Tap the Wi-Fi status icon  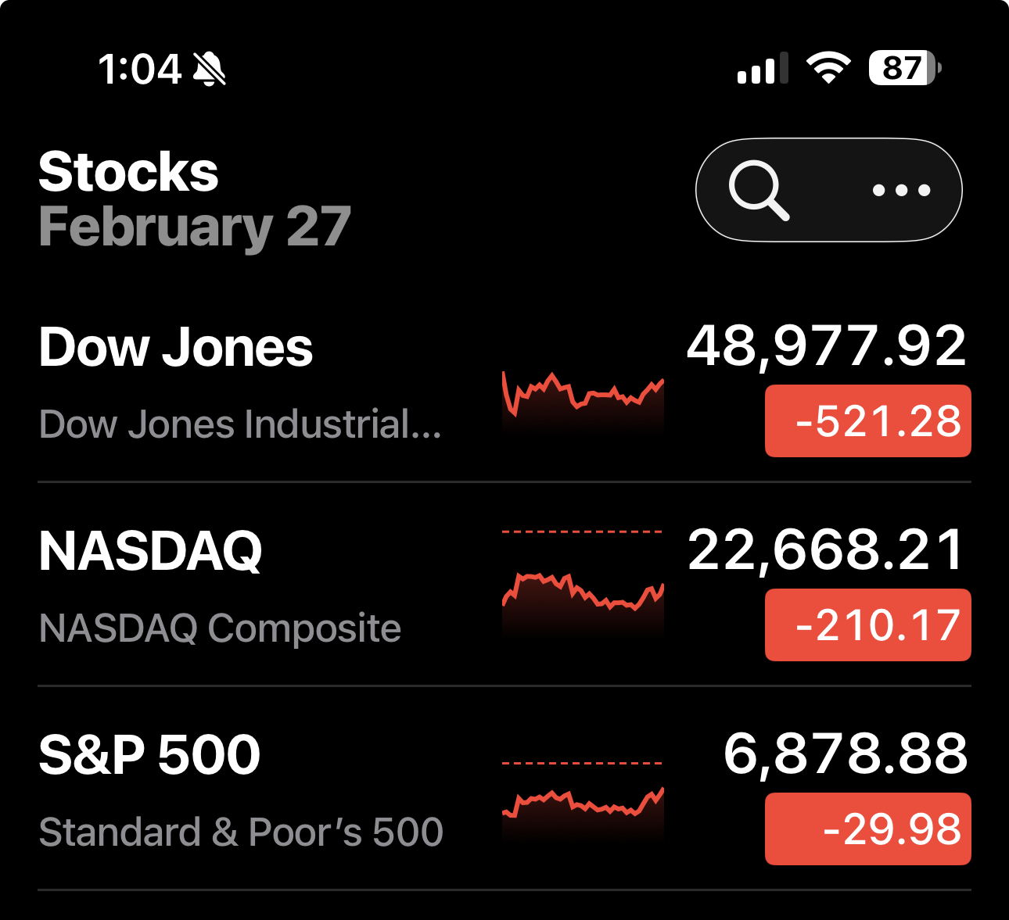pos(828,68)
